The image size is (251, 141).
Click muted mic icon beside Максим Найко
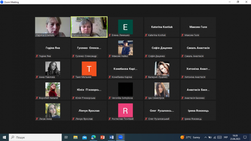(110, 56)
